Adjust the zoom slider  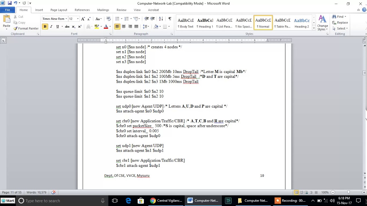(348, 192)
